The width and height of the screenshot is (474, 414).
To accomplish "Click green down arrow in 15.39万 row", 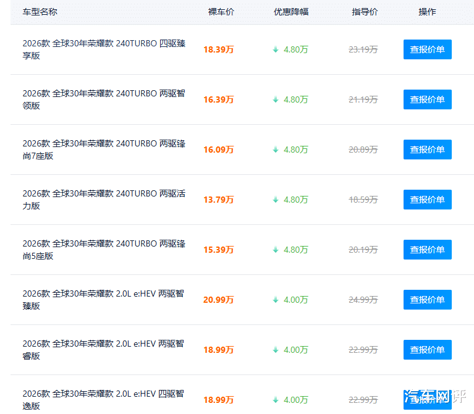I will [x=276, y=250].
